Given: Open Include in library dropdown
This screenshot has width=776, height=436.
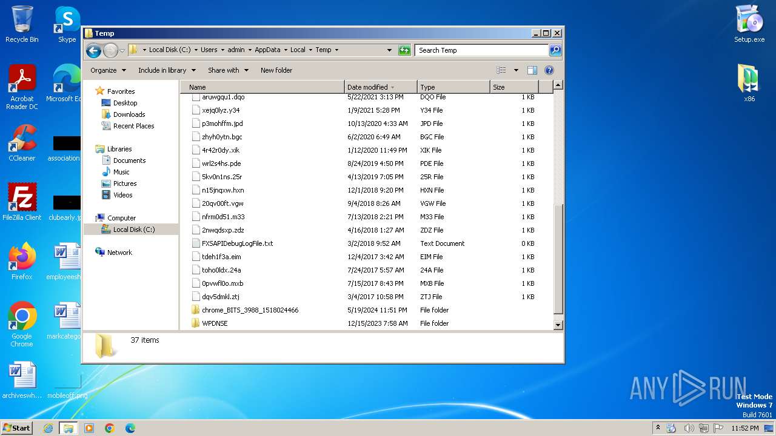Looking at the screenshot, I should click(x=167, y=70).
